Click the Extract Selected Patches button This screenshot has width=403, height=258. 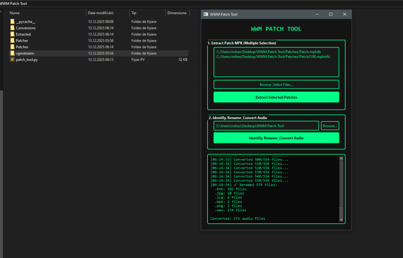(x=276, y=97)
